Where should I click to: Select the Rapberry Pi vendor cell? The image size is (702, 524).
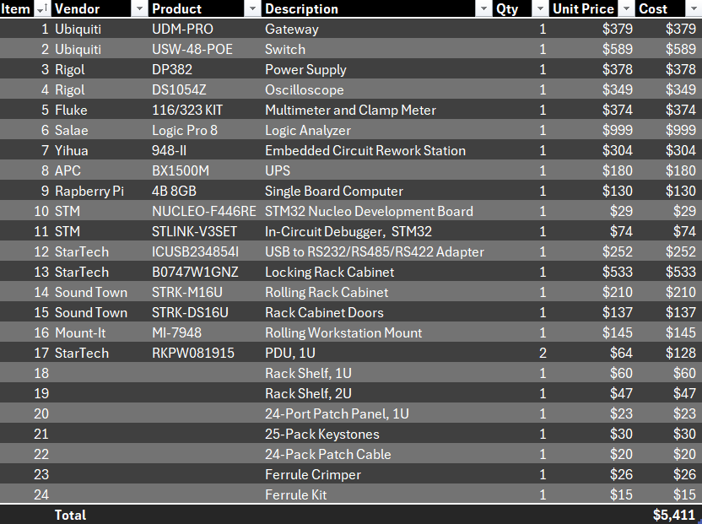tap(100, 192)
